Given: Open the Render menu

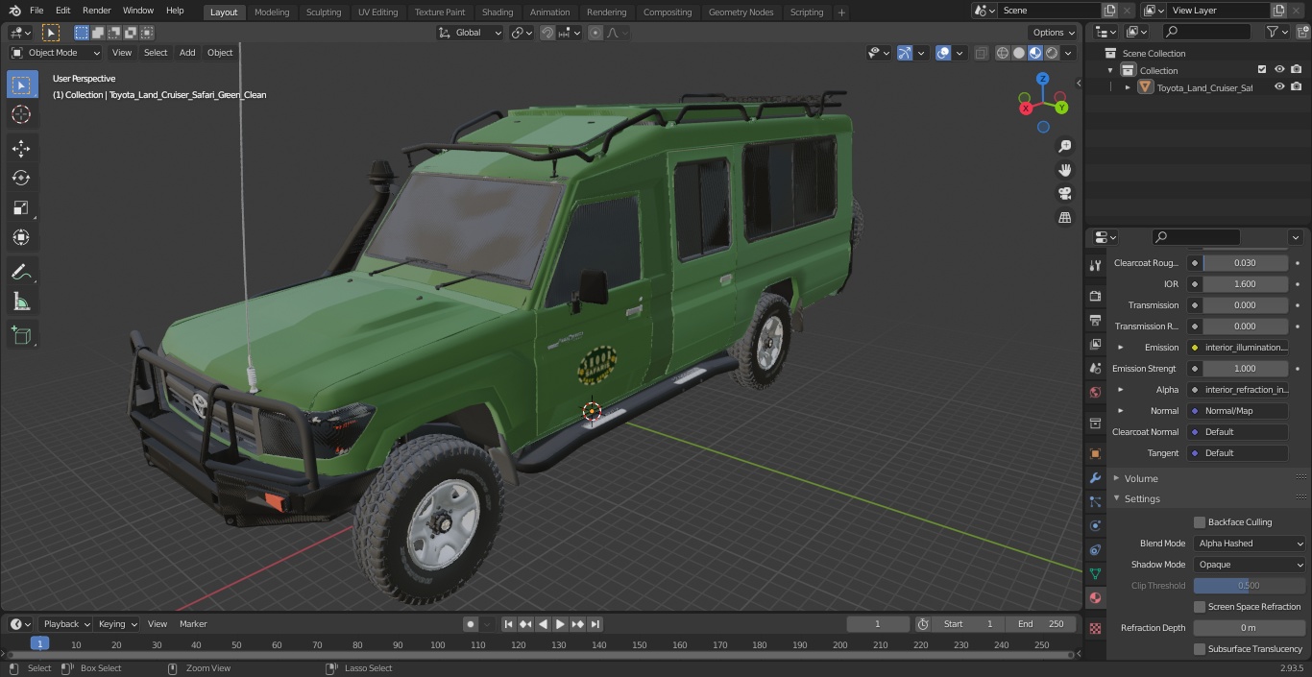Looking at the screenshot, I should coord(97,11).
